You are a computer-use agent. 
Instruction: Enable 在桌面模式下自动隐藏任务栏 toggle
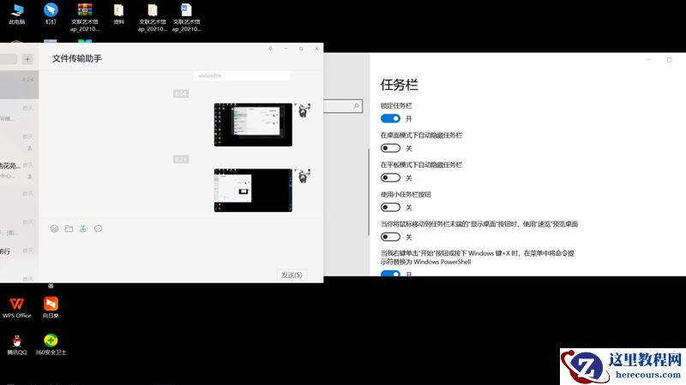(390, 148)
